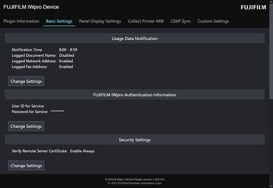Click the masked Password for Service value

(x=57, y=111)
